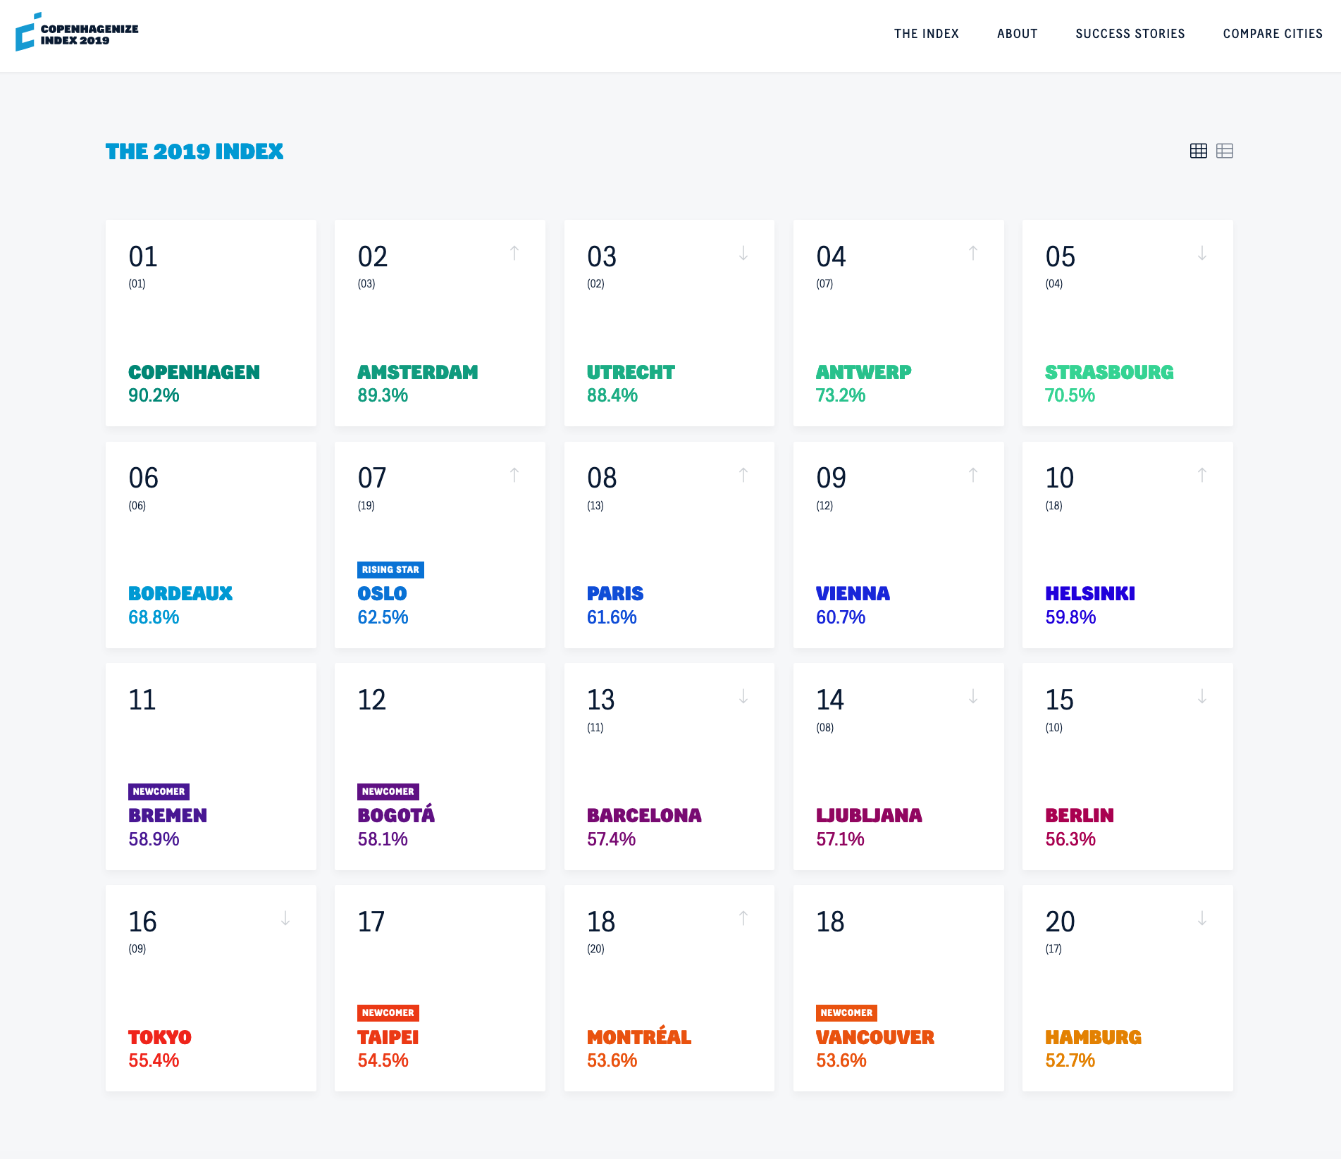Click the down arrow on Strasbourg card
Screen dimensions: 1341x1159
(x=1202, y=253)
